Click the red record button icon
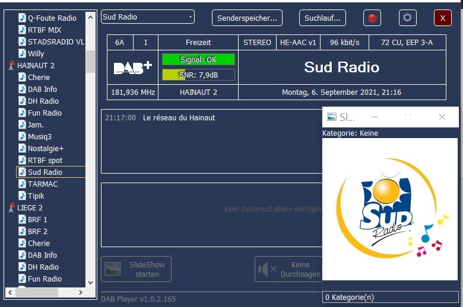This screenshot has height=307, width=463. tap(372, 18)
